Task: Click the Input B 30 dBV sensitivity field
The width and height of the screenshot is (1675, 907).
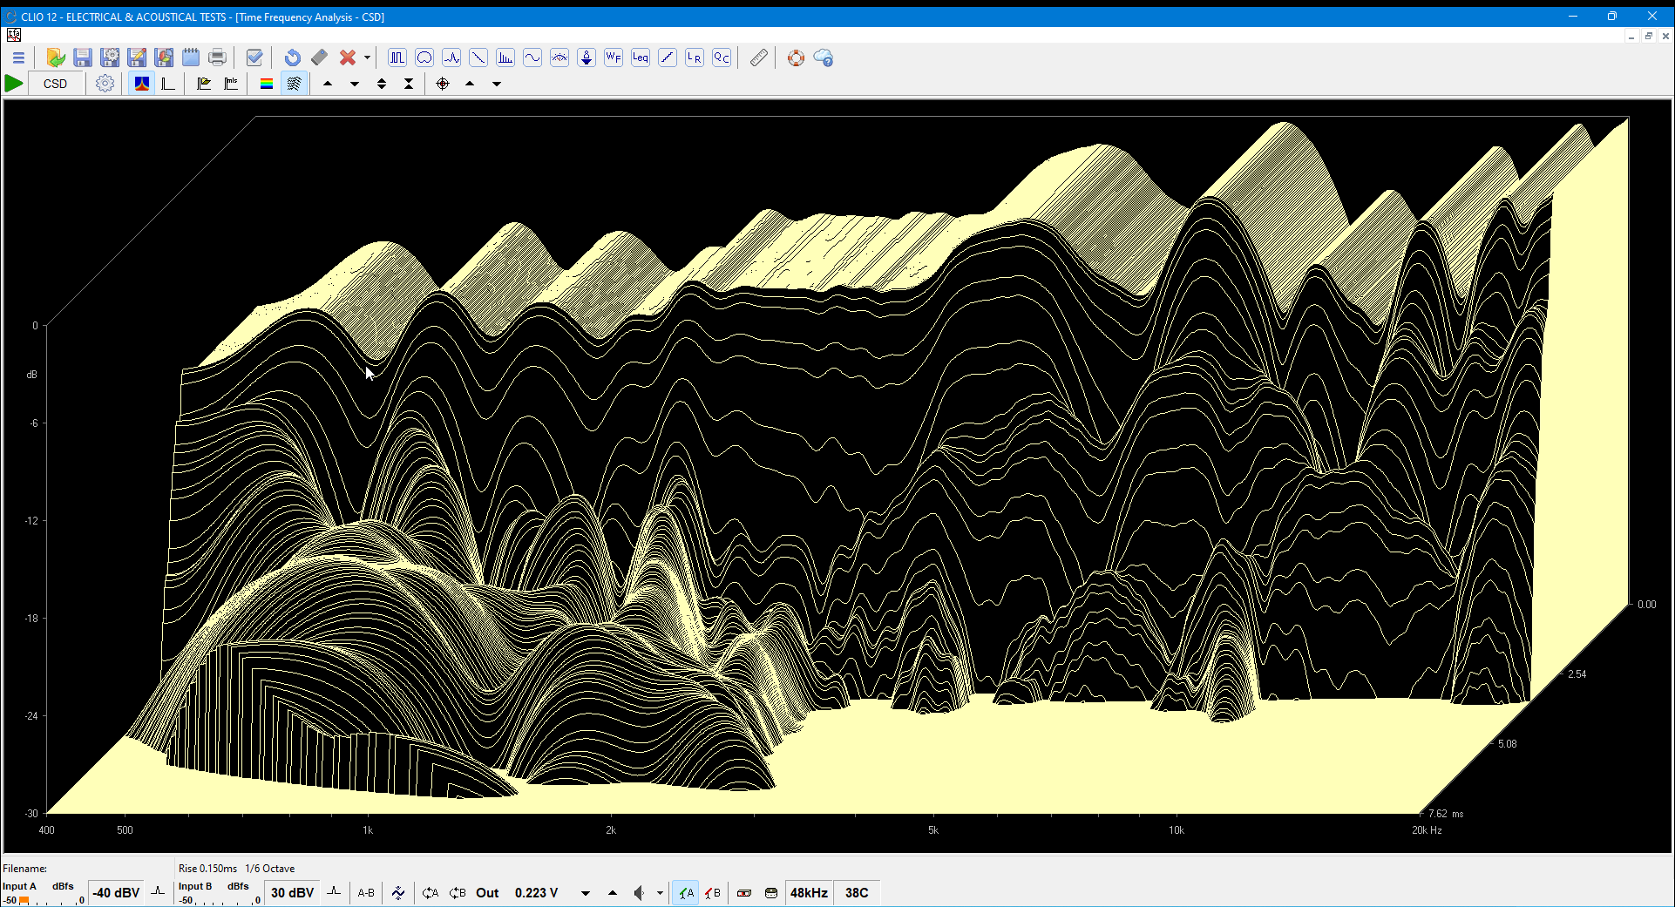Action: 293,893
